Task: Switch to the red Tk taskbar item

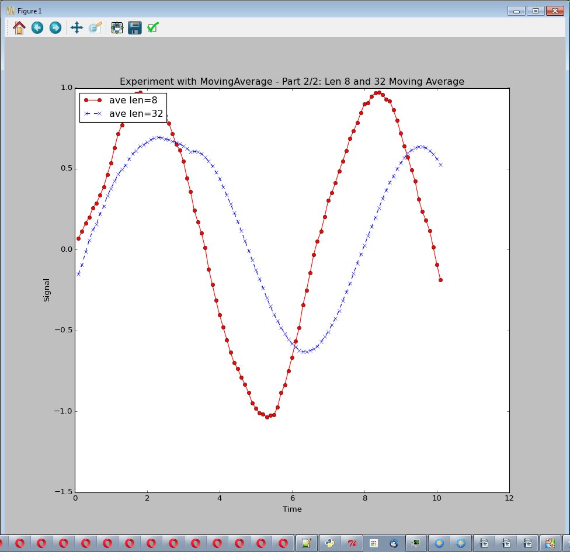Action: (352, 543)
